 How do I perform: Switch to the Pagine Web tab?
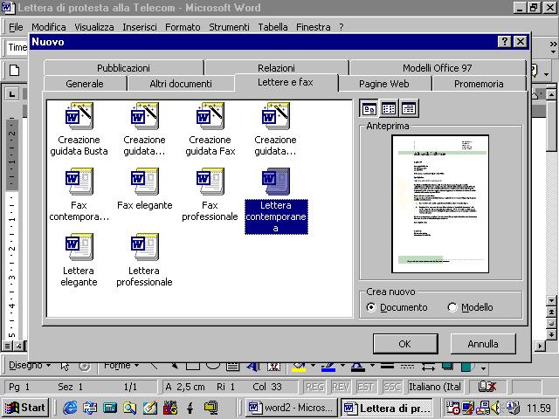click(x=384, y=84)
